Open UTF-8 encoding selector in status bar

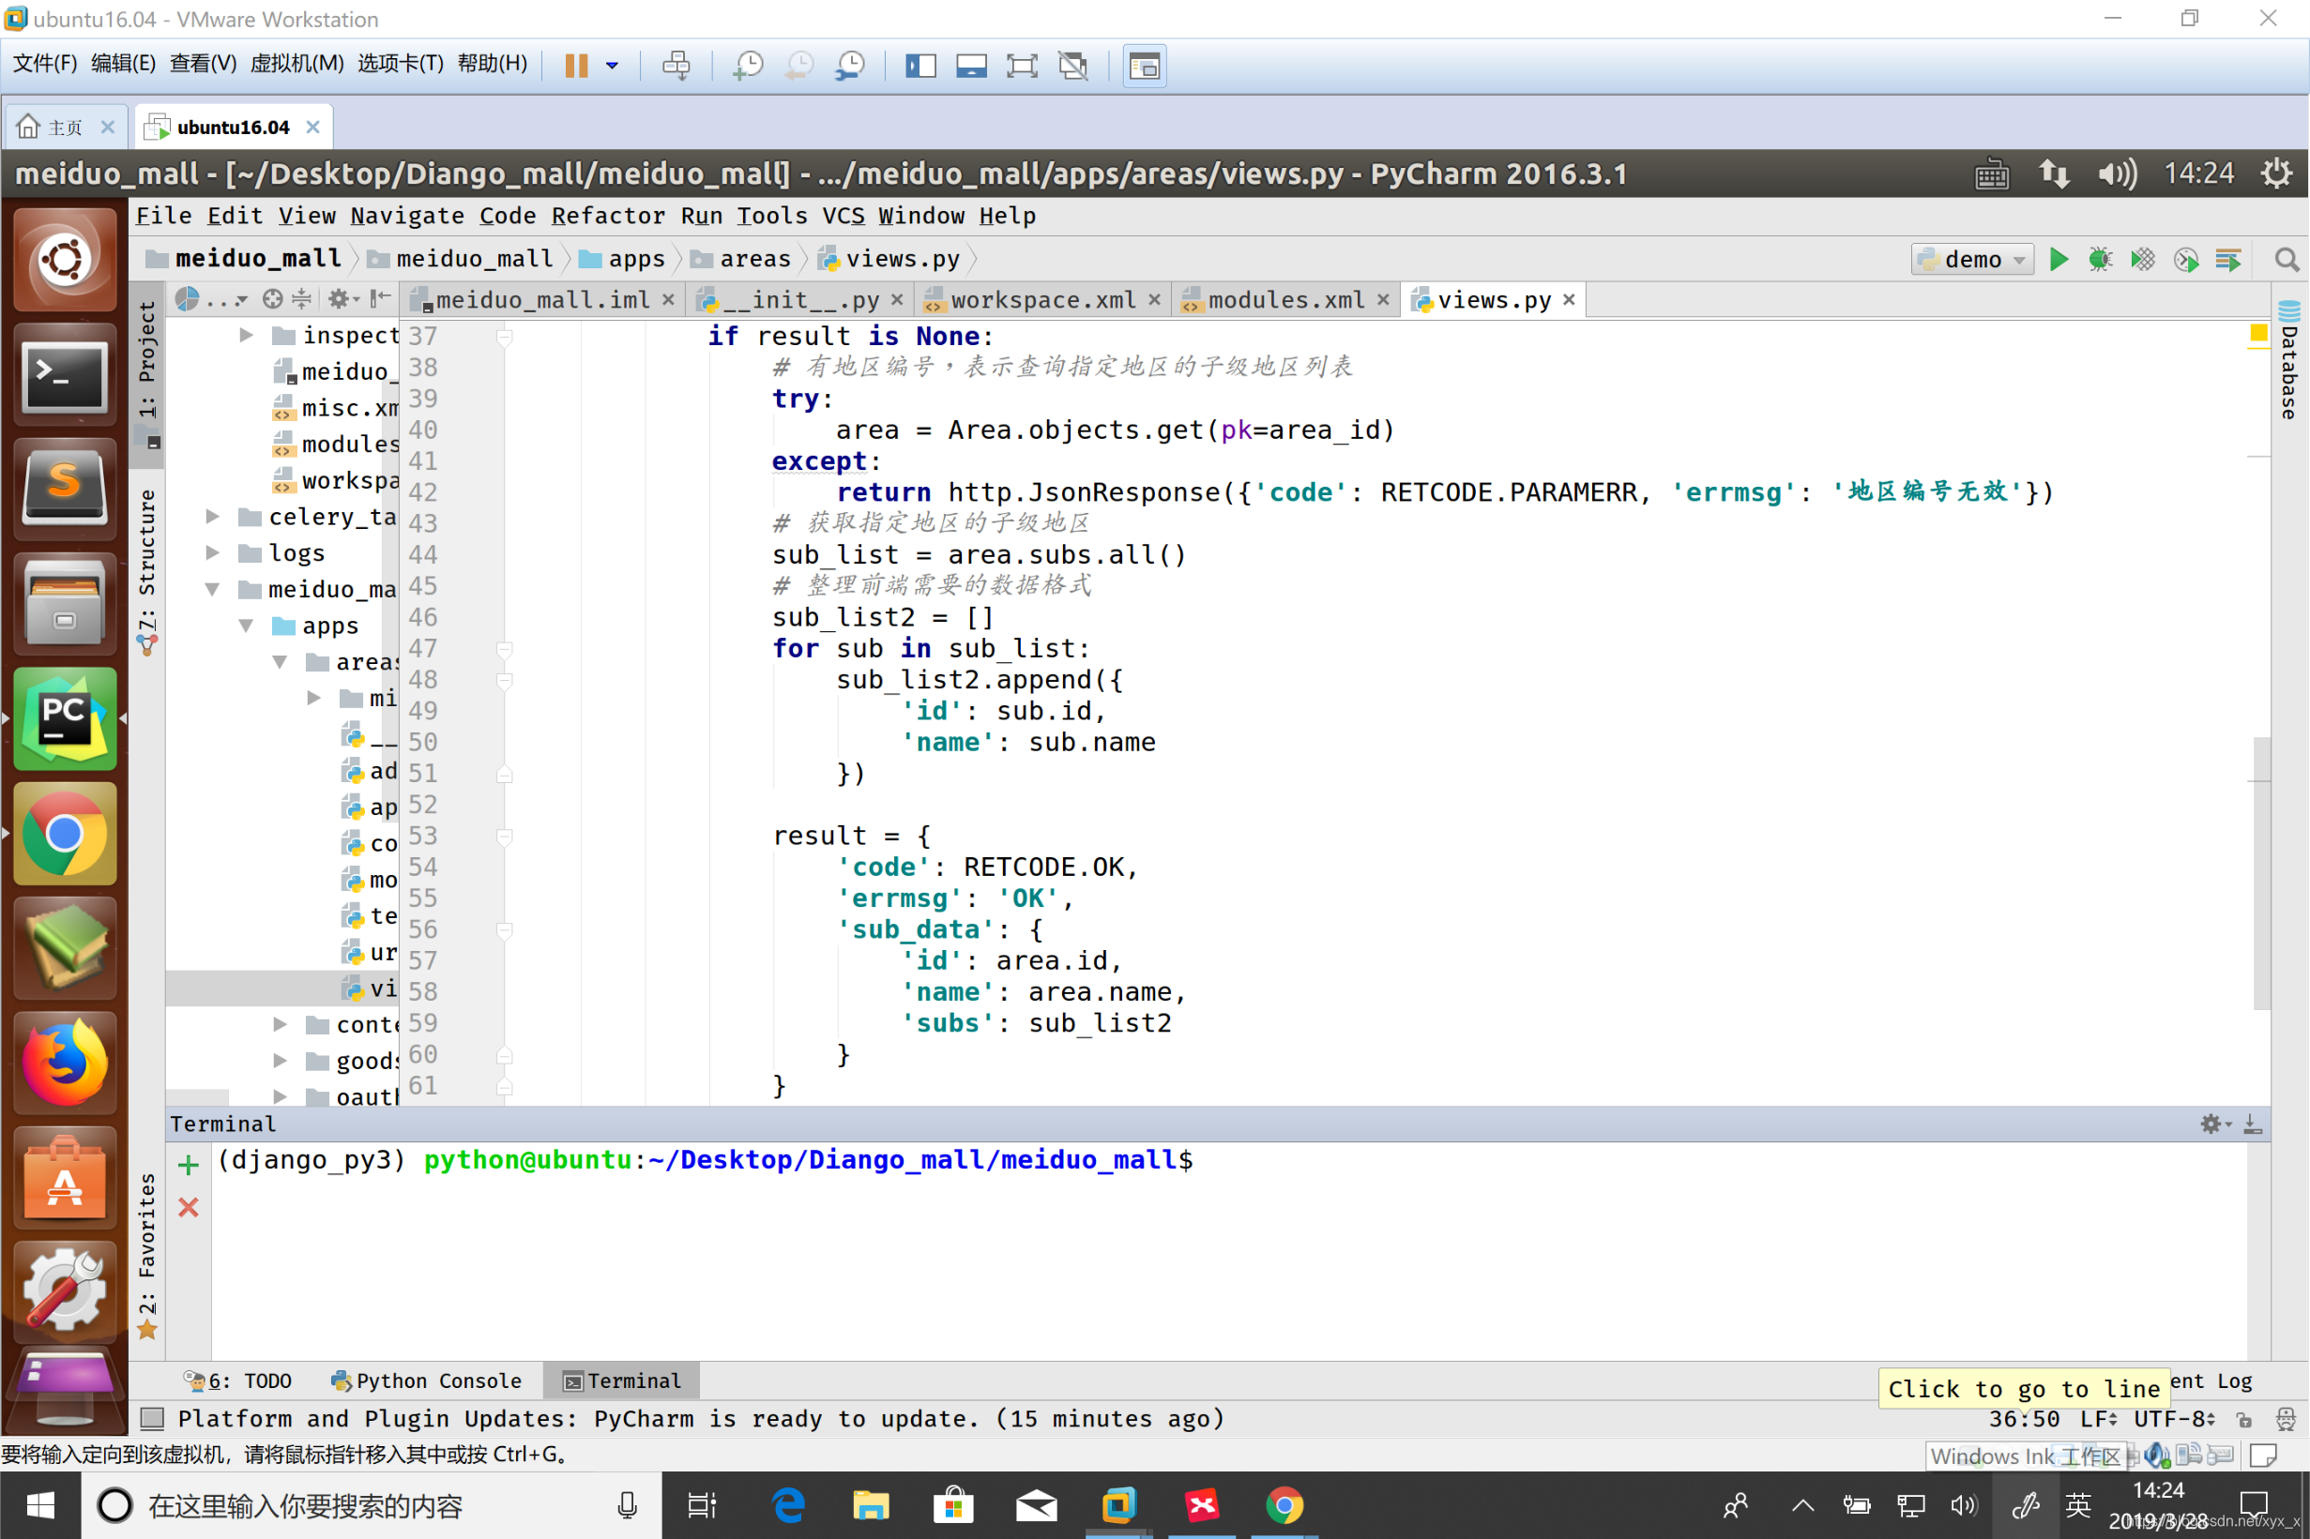[x=2175, y=1419]
